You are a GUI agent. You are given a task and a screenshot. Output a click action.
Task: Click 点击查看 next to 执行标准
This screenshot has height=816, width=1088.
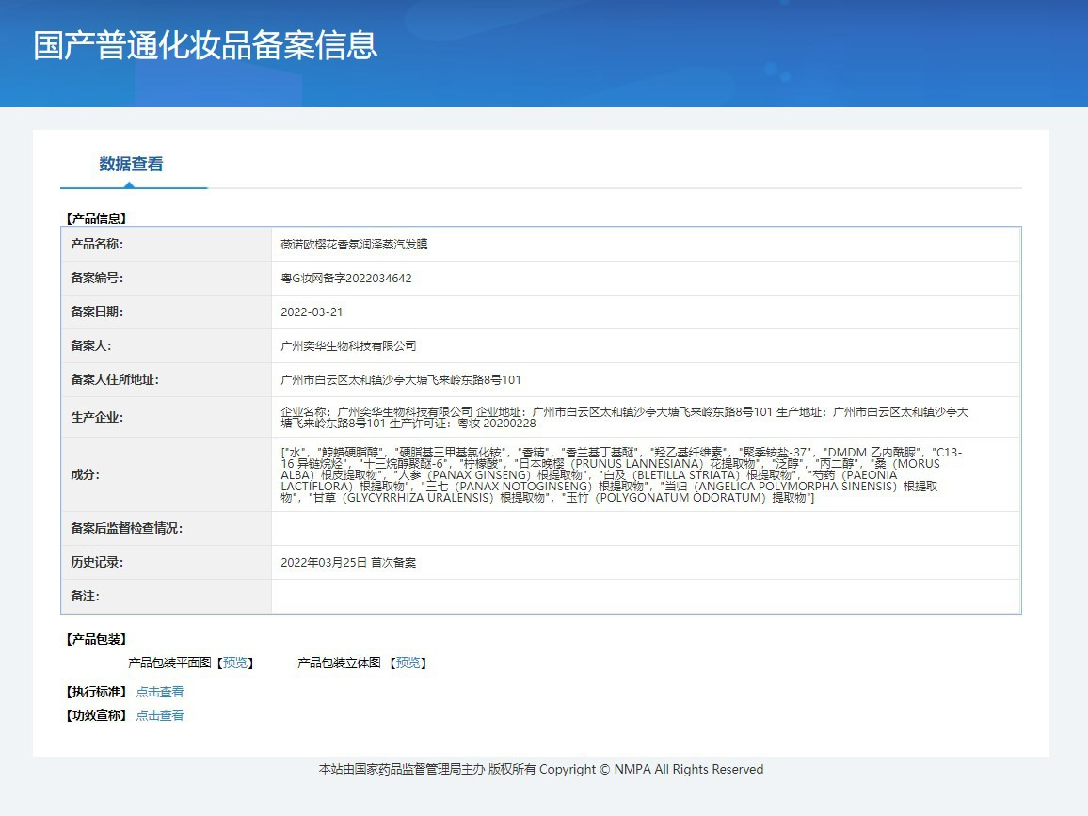tap(160, 692)
